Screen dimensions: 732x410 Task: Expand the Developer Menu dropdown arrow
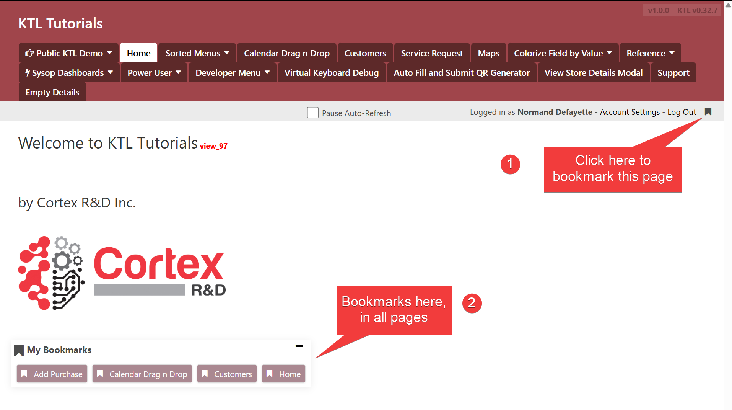coord(267,72)
